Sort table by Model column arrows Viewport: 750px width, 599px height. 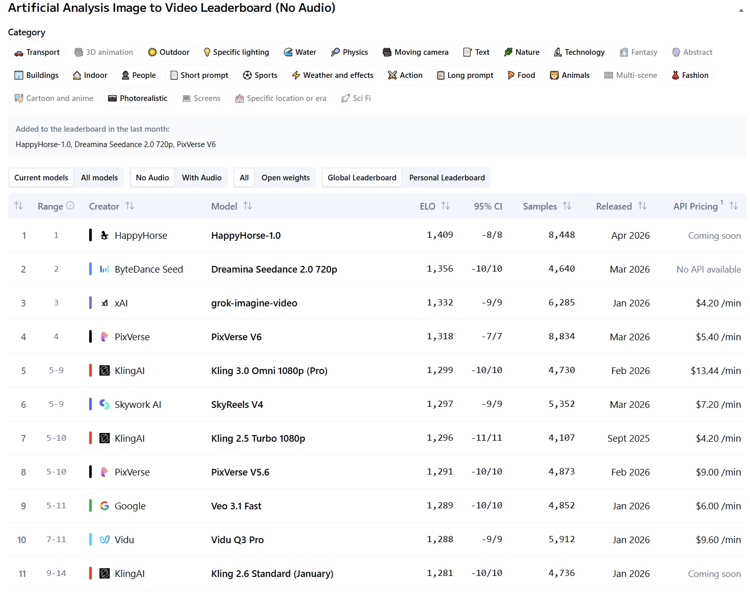248,206
